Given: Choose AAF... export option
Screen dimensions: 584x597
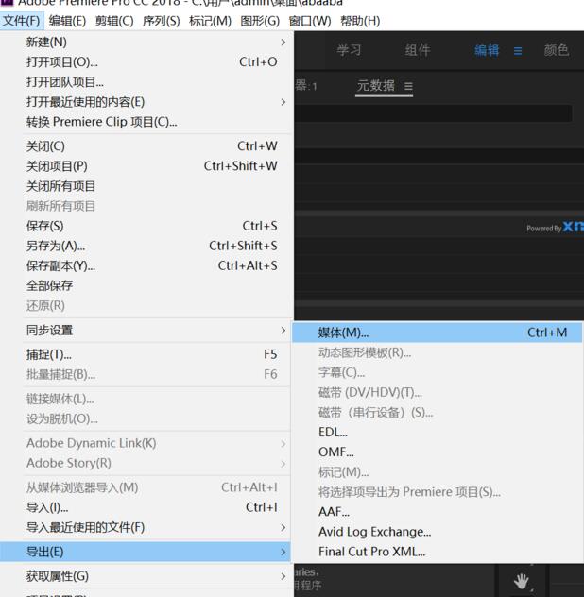Looking at the screenshot, I should point(437,512).
